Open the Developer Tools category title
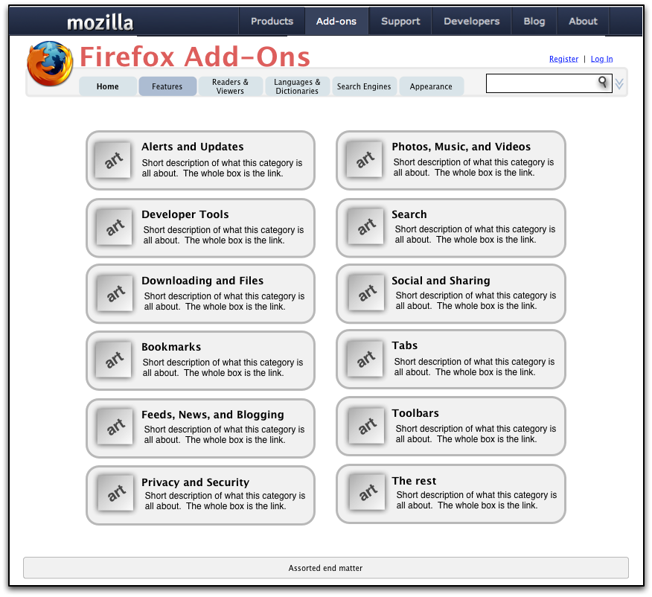Screen dimensions: 652x597 click(185, 214)
